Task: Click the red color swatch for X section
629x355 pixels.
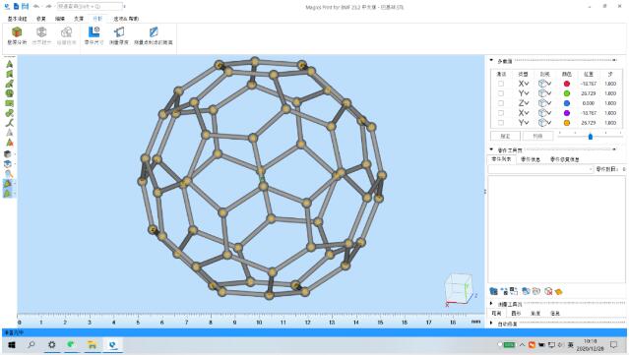Action: click(566, 84)
